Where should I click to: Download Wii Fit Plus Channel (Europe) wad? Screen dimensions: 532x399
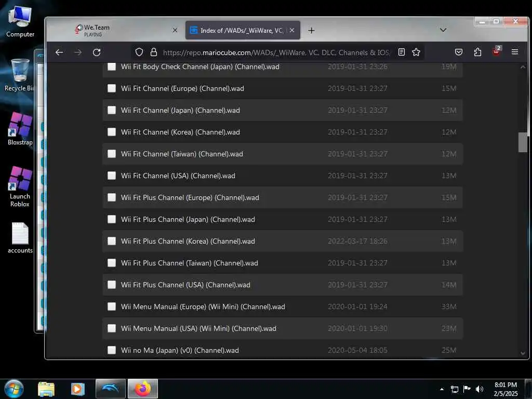pyautogui.click(x=190, y=197)
